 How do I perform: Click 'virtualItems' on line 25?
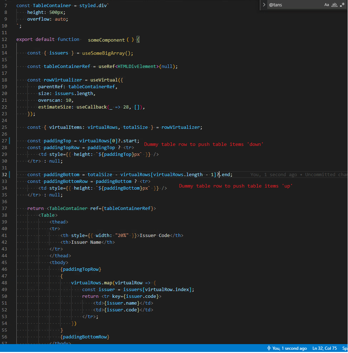[x=66, y=127]
